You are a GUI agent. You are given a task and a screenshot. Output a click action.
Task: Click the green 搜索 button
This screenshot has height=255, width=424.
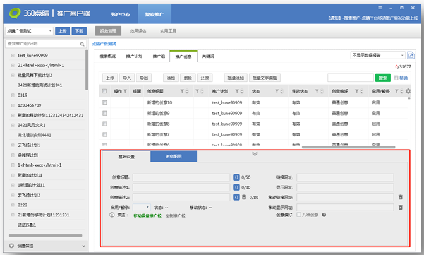(x=383, y=78)
